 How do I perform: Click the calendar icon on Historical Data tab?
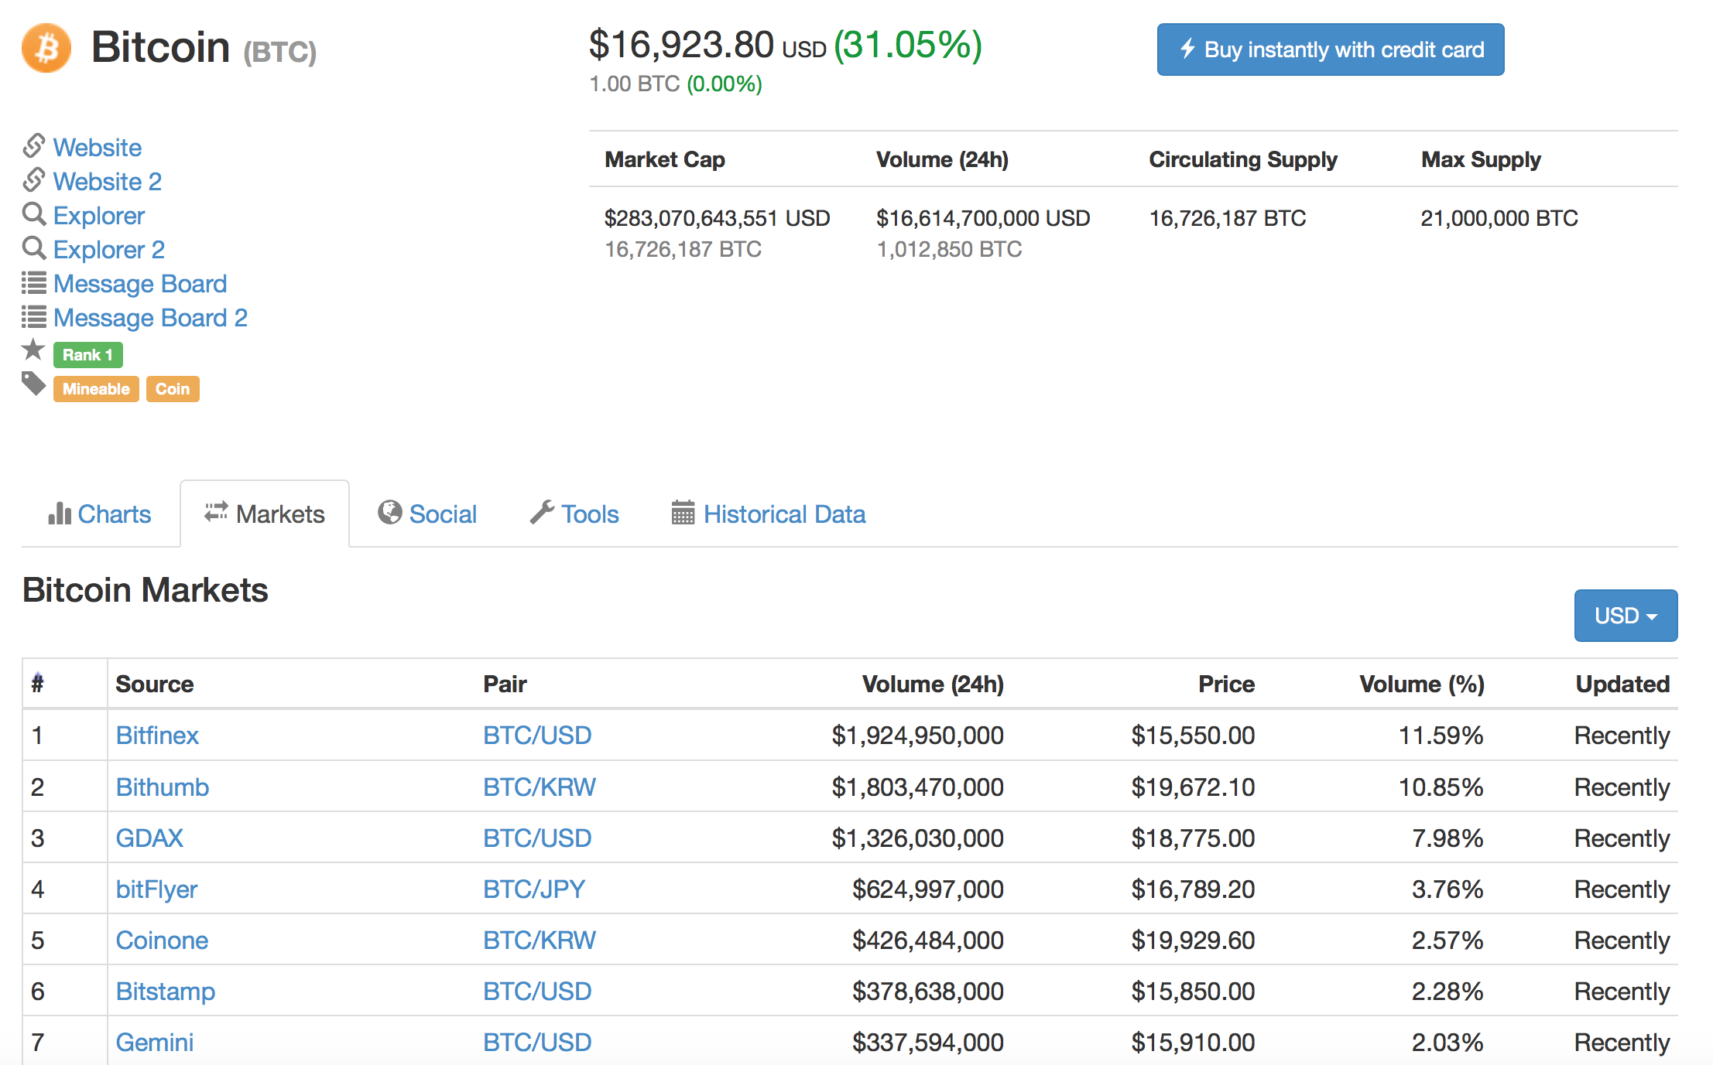(683, 512)
